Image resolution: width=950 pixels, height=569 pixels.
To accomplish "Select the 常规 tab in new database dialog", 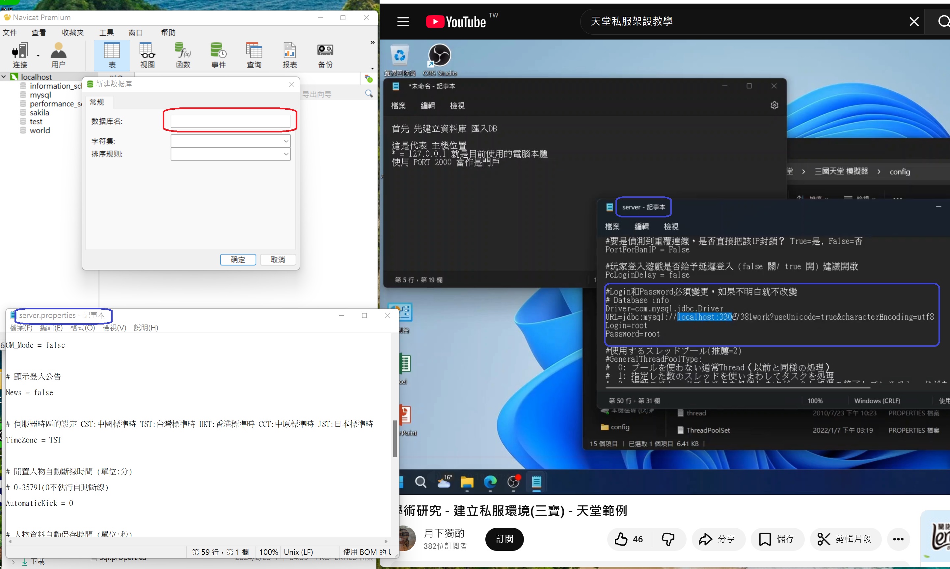I will [96, 102].
